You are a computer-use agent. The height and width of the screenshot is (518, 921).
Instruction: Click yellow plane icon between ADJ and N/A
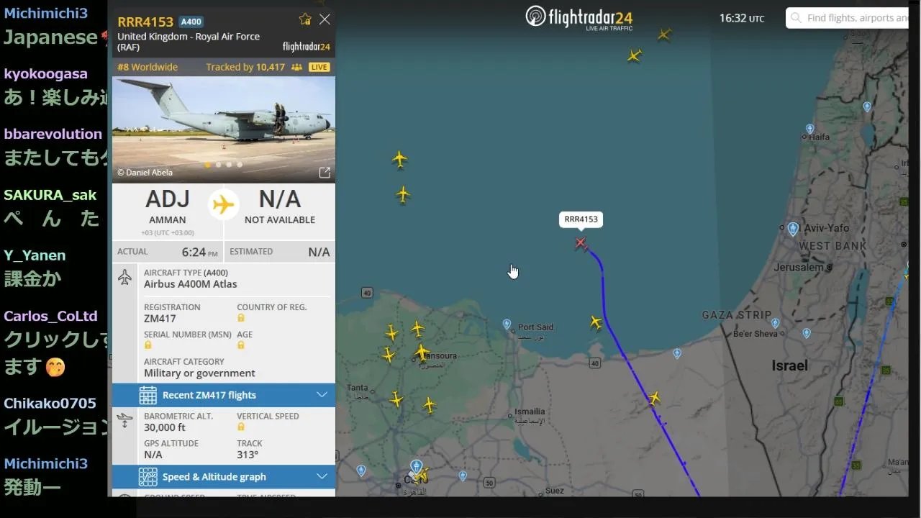coord(224,204)
